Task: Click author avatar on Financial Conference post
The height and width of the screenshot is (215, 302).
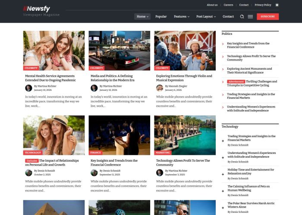Action: tap(94, 172)
